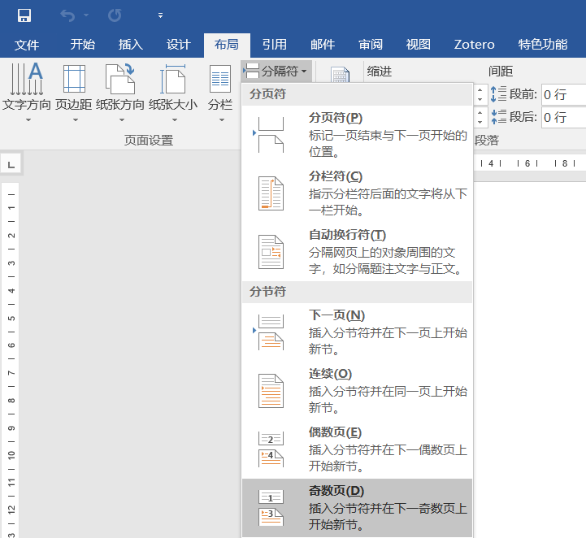586x538 pixels.
Task: Expand the Customize Quick Access Toolbar arrow
Action: (x=160, y=15)
